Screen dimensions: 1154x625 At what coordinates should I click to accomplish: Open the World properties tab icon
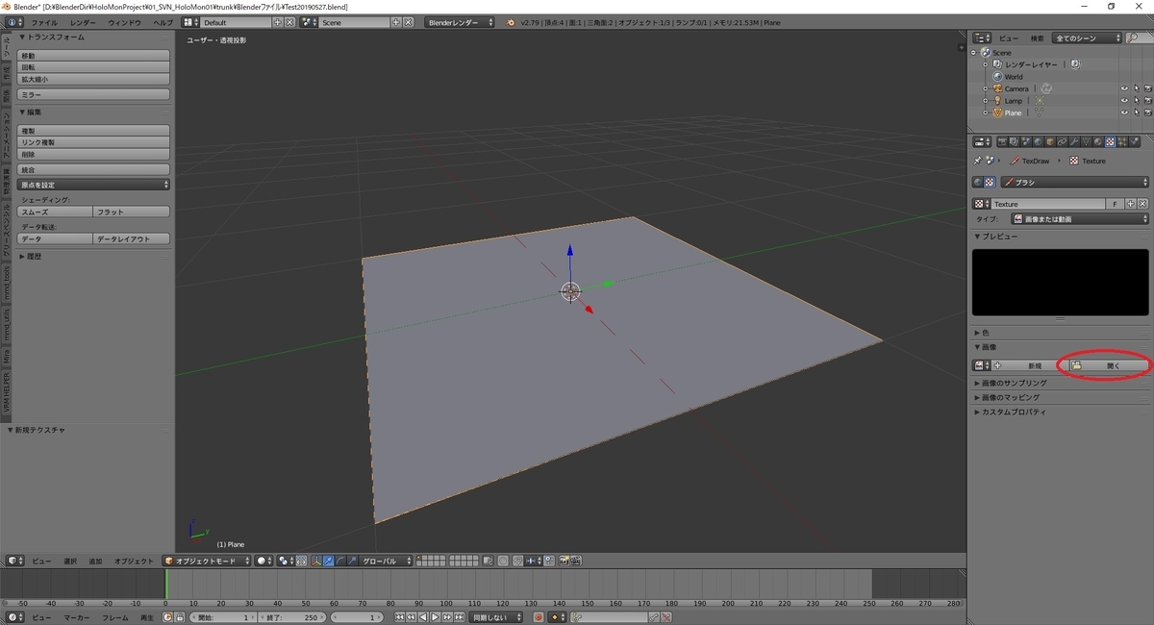click(1038, 141)
